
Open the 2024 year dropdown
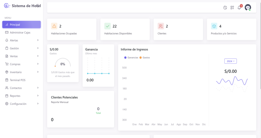[x=230, y=61]
